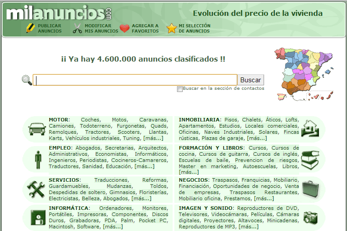
Task: Click the magnifying glass search icon
Action: [27, 80]
